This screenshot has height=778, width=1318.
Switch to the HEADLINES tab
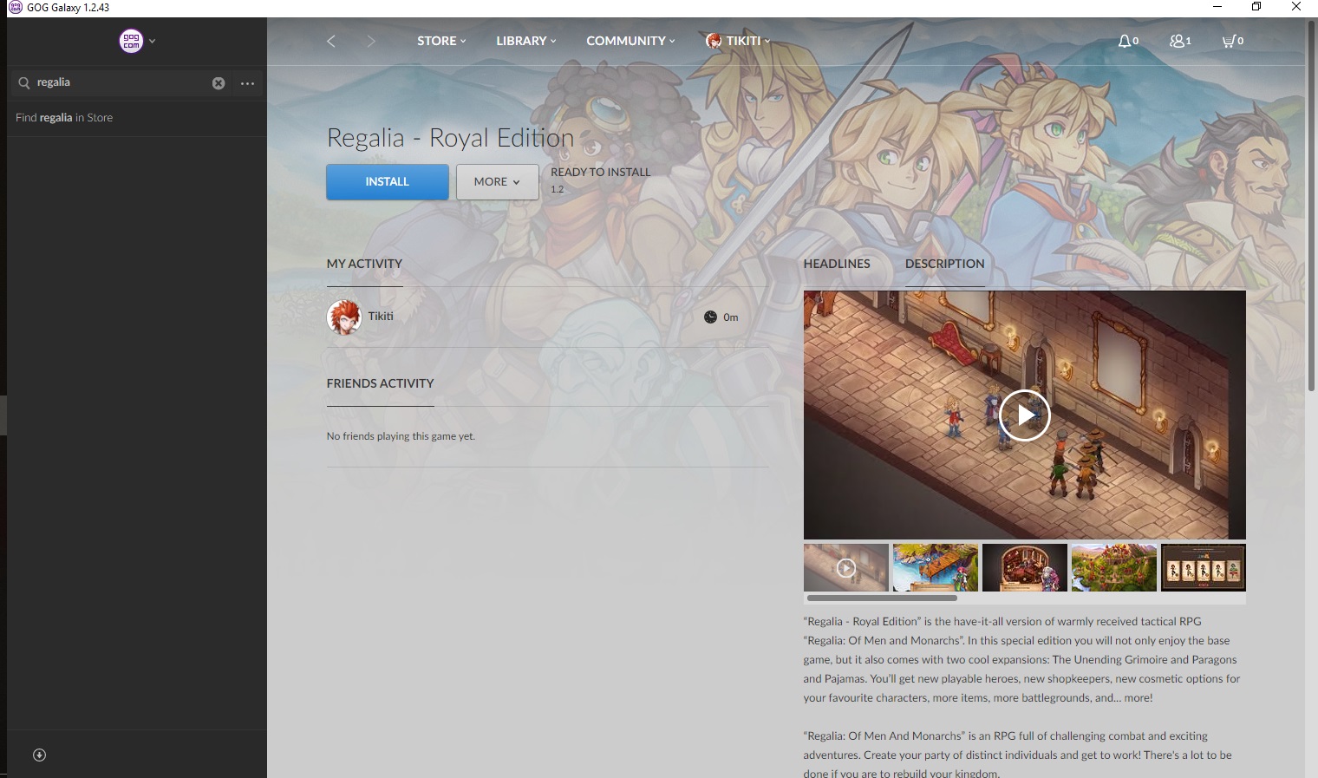tap(837, 264)
